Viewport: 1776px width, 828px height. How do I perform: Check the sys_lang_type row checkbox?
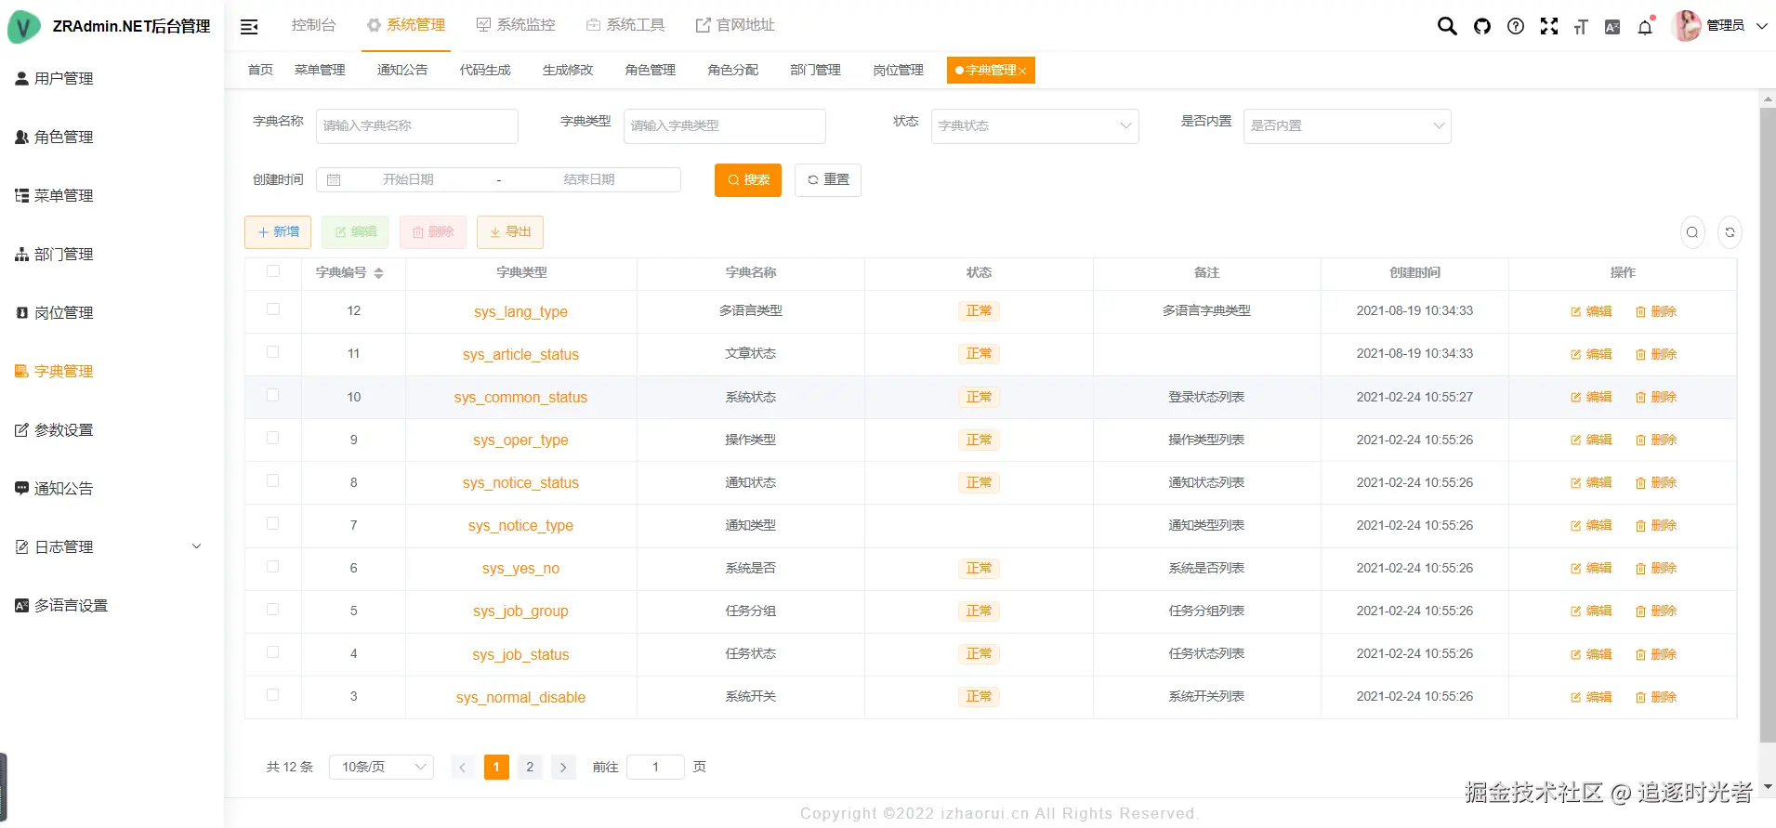click(x=273, y=309)
